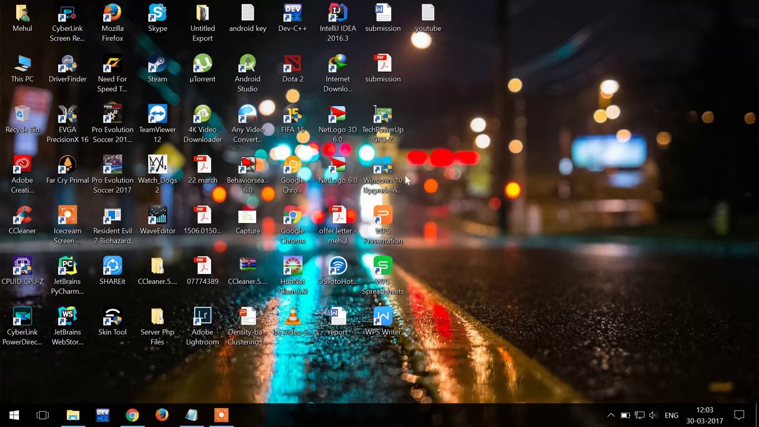The width and height of the screenshot is (759, 427).
Task: Switch to Chrome in the taskbar
Action: 132,415
